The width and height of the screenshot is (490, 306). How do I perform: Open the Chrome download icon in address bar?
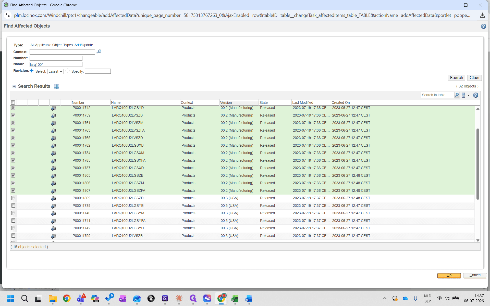pyautogui.click(x=482, y=15)
